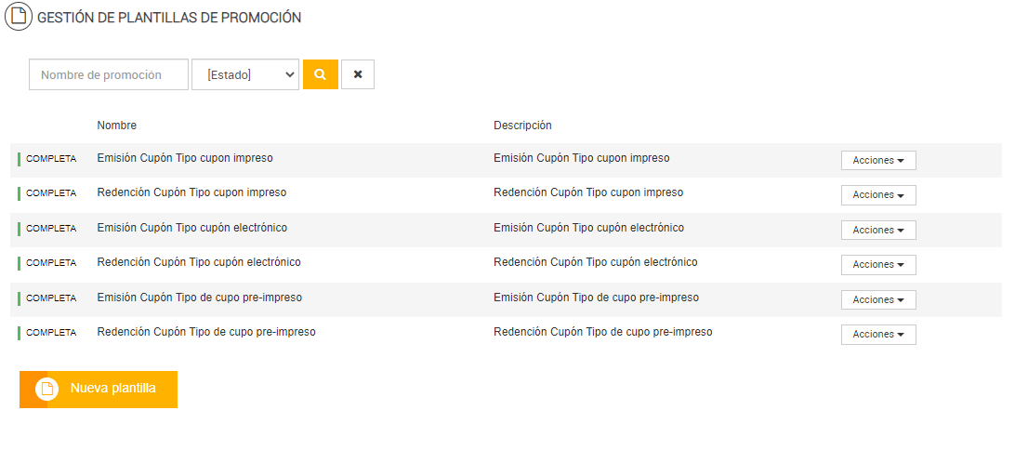Show Acciones for Emisión Cupón de cupo pre-impreso

tap(878, 299)
